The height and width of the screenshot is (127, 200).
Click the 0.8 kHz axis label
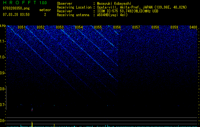tap(3, 89)
